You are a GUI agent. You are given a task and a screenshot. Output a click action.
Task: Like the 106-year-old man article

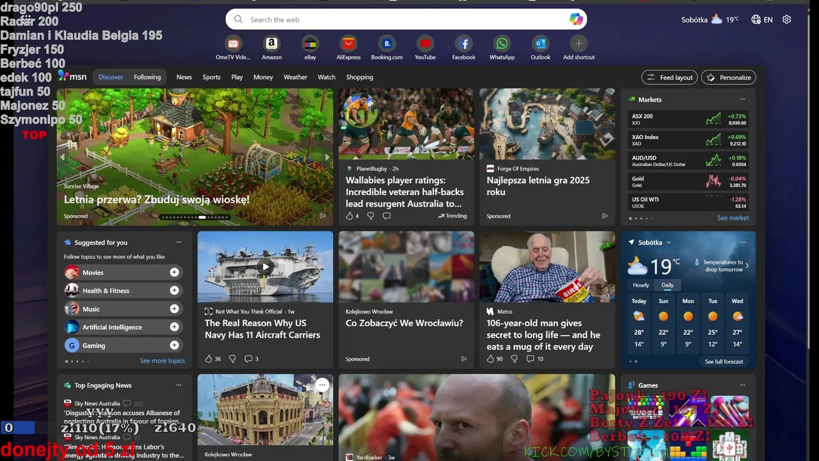click(490, 359)
